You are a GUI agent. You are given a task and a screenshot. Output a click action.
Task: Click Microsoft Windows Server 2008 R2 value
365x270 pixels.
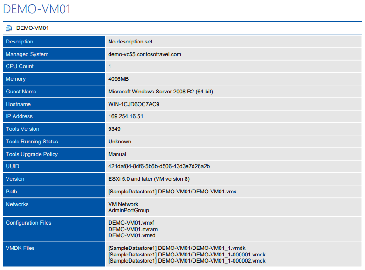click(161, 92)
